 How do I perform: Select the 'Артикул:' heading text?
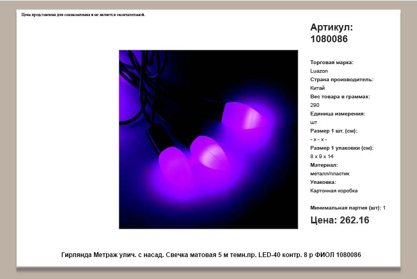(x=331, y=27)
